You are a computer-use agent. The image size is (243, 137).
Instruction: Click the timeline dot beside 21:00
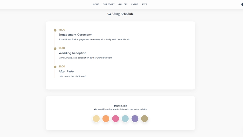[55, 67]
